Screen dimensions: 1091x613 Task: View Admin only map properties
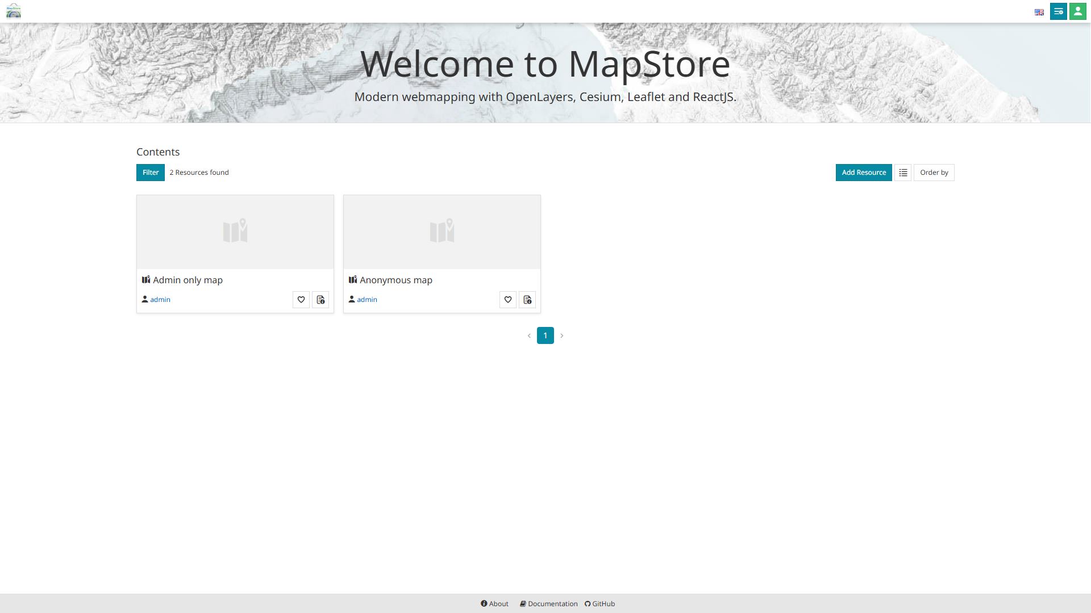(320, 300)
